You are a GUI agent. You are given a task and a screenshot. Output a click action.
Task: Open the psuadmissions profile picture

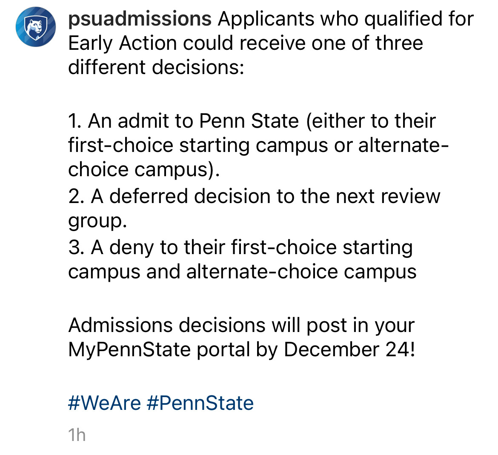tap(36, 27)
